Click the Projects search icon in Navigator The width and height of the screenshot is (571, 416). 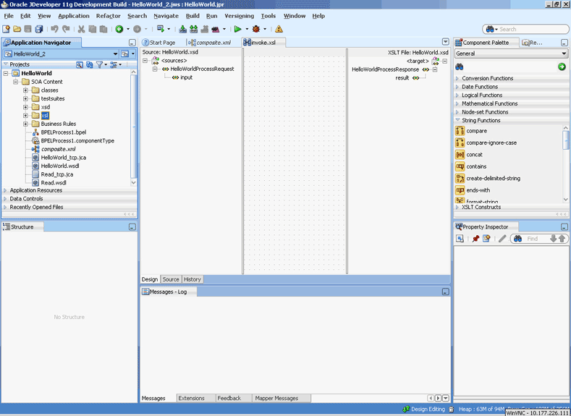[79, 65]
